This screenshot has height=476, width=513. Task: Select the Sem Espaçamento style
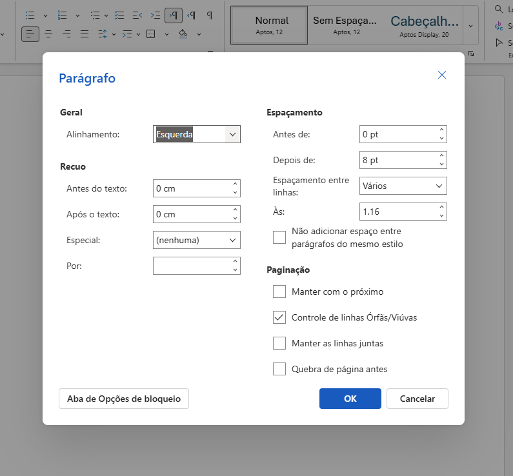pyautogui.click(x=347, y=25)
